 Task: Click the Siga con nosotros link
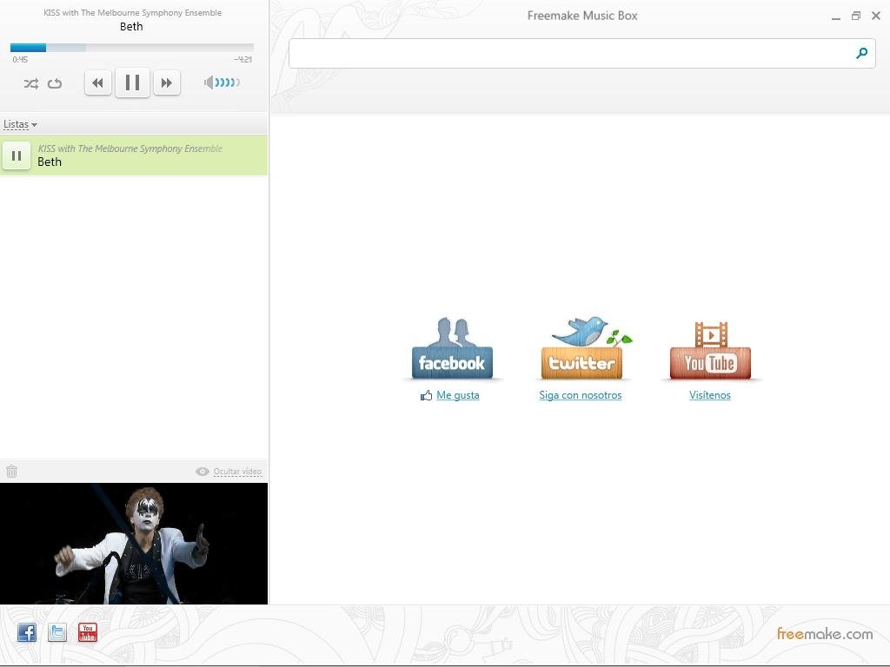click(580, 395)
